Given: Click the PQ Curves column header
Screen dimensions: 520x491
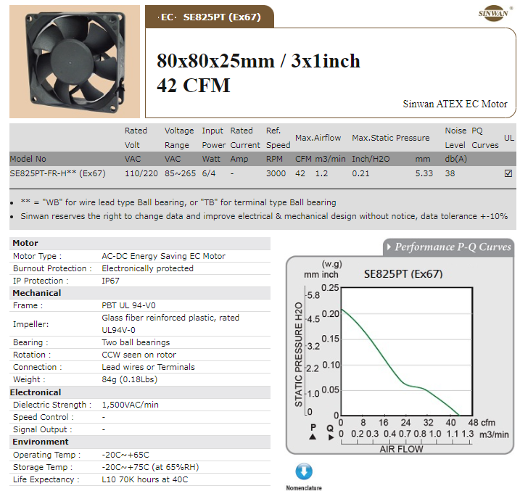Looking at the screenshot, I should (484, 138).
